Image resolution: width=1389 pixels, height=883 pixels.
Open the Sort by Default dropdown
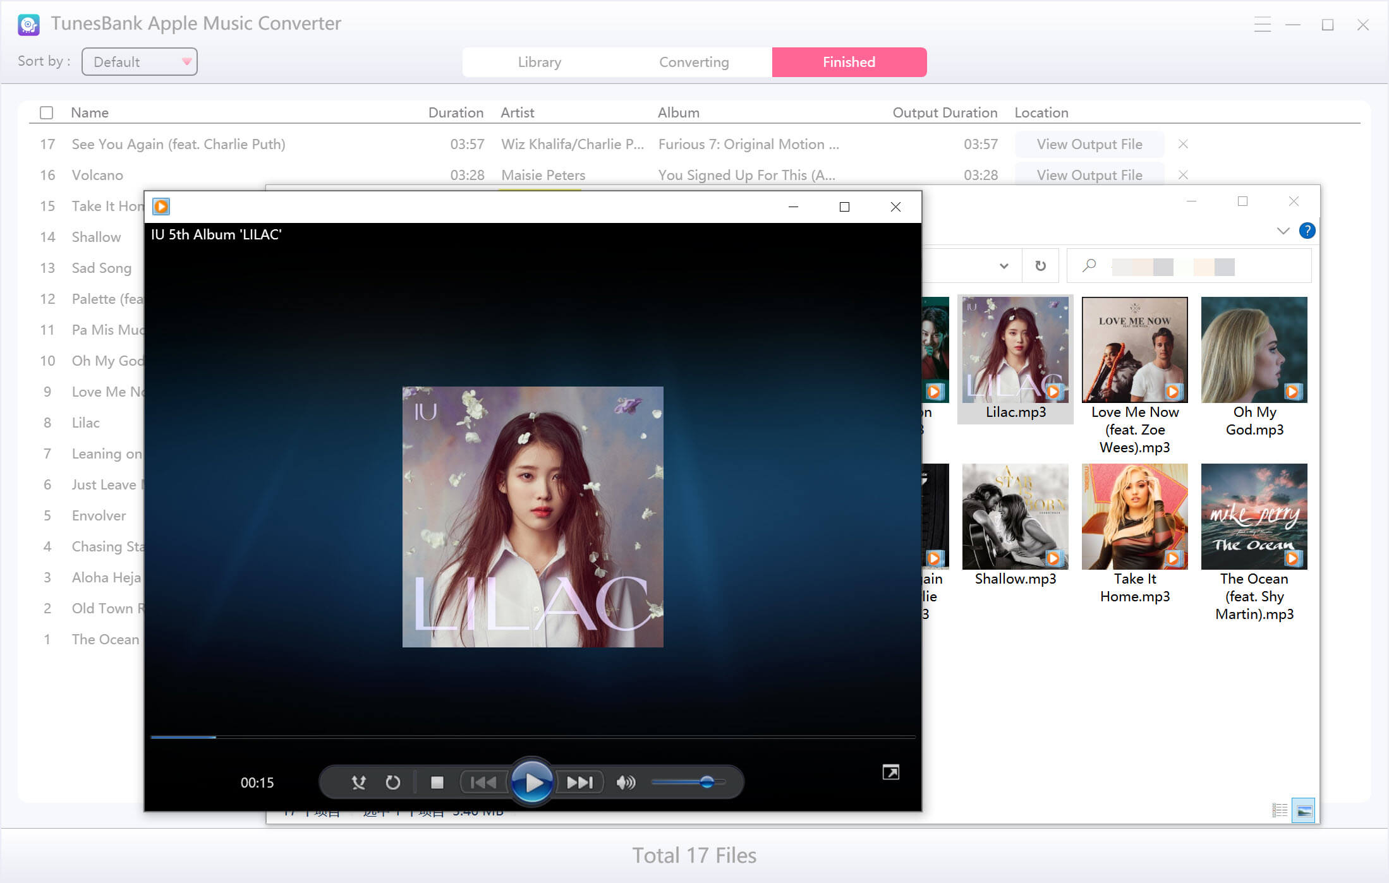(x=139, y=62)
